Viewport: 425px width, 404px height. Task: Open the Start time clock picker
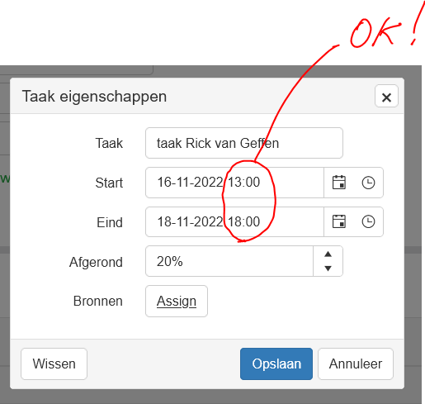pyautogui.click(x=368, y=183)
